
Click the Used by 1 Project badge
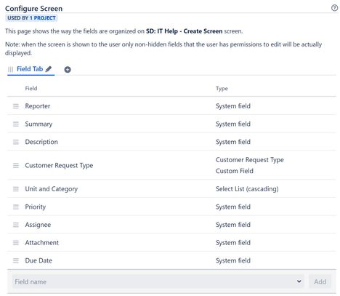(x=31, y=18)
